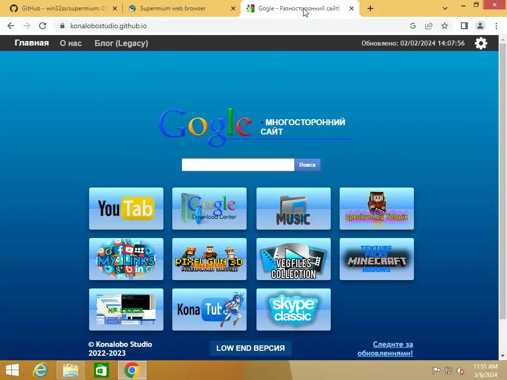The height and width of the screenshot is (380, 507).
Task: Open the My Links tile
Action: [x=126, y=259]
